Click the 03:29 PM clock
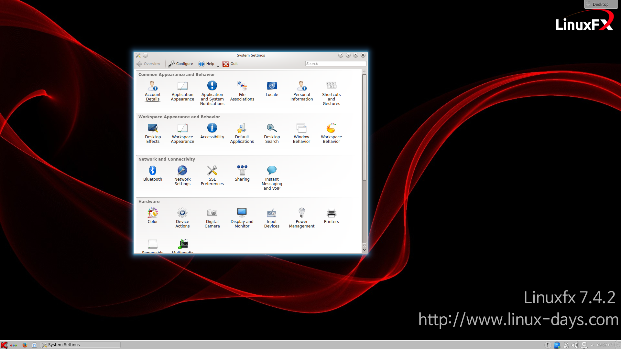 tap(605, 345)
